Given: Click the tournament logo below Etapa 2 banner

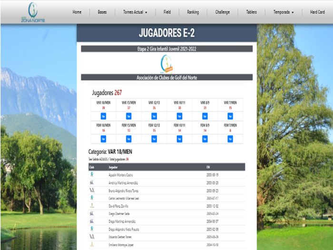Looking at the screenshot, I should [166, 63].
